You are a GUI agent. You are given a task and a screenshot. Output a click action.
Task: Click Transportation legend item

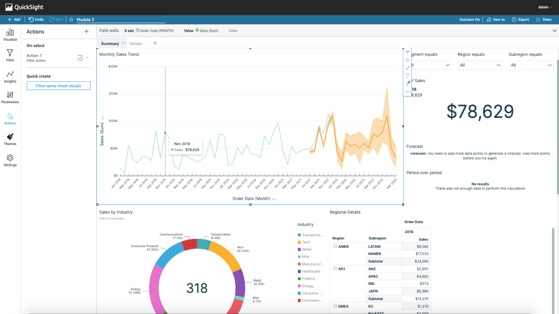pos(310,235)
